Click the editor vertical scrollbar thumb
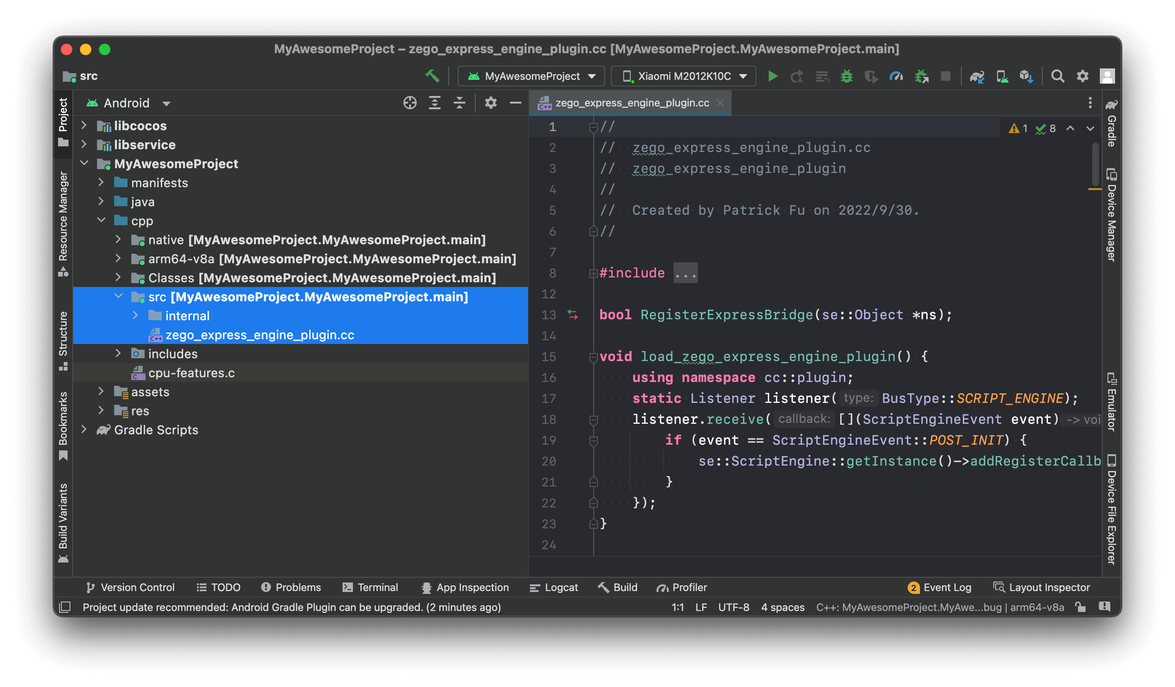1175x687 pixels. pos(1095,164)
